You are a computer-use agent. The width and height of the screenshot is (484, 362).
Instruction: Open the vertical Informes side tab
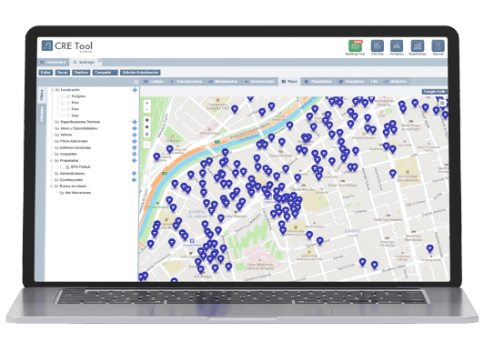41,115
